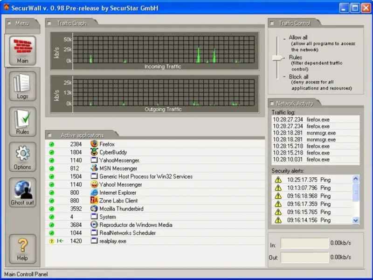This screenshot has height=280, width=373.
Task: Open the Rules section
Action: pos(22,121)
